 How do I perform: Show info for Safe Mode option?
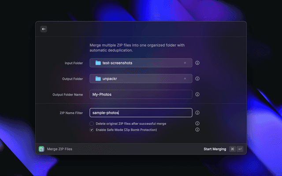197,130
